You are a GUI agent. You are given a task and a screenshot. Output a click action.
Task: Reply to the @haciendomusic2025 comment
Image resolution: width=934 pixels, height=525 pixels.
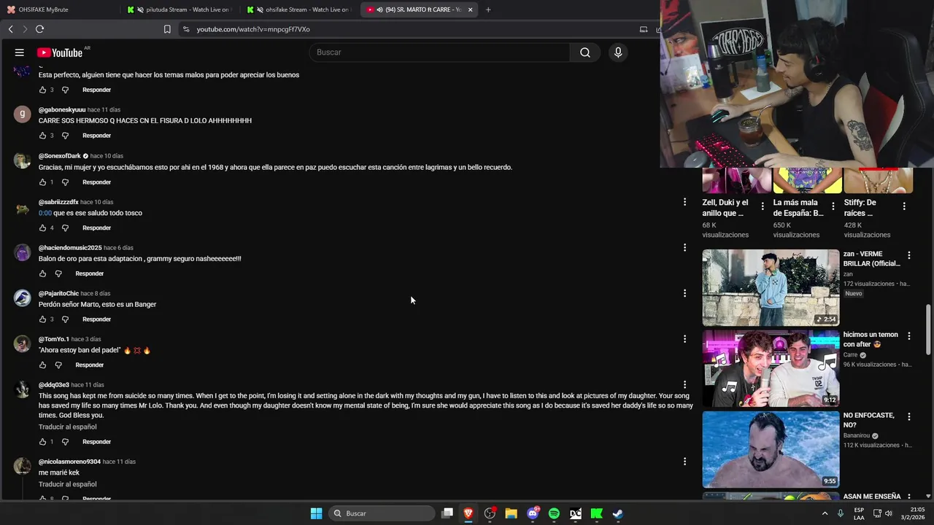click(90, 273)
